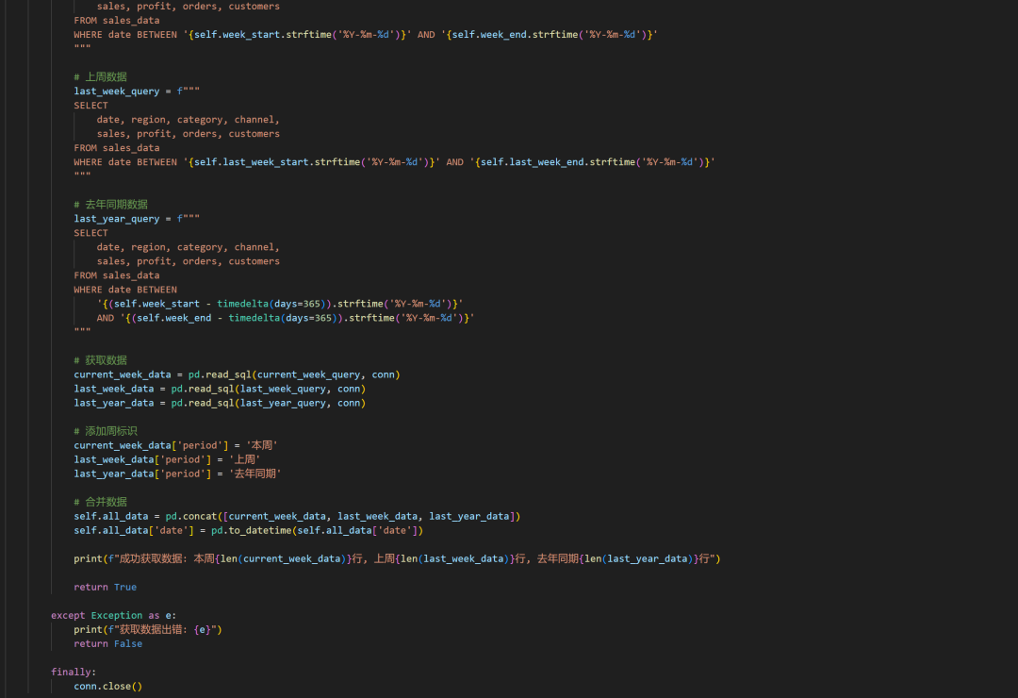Click the comment '# 添加周标识'
Image resolution: width=1018 pixels, height=698 pixels.
pos(106,431)
